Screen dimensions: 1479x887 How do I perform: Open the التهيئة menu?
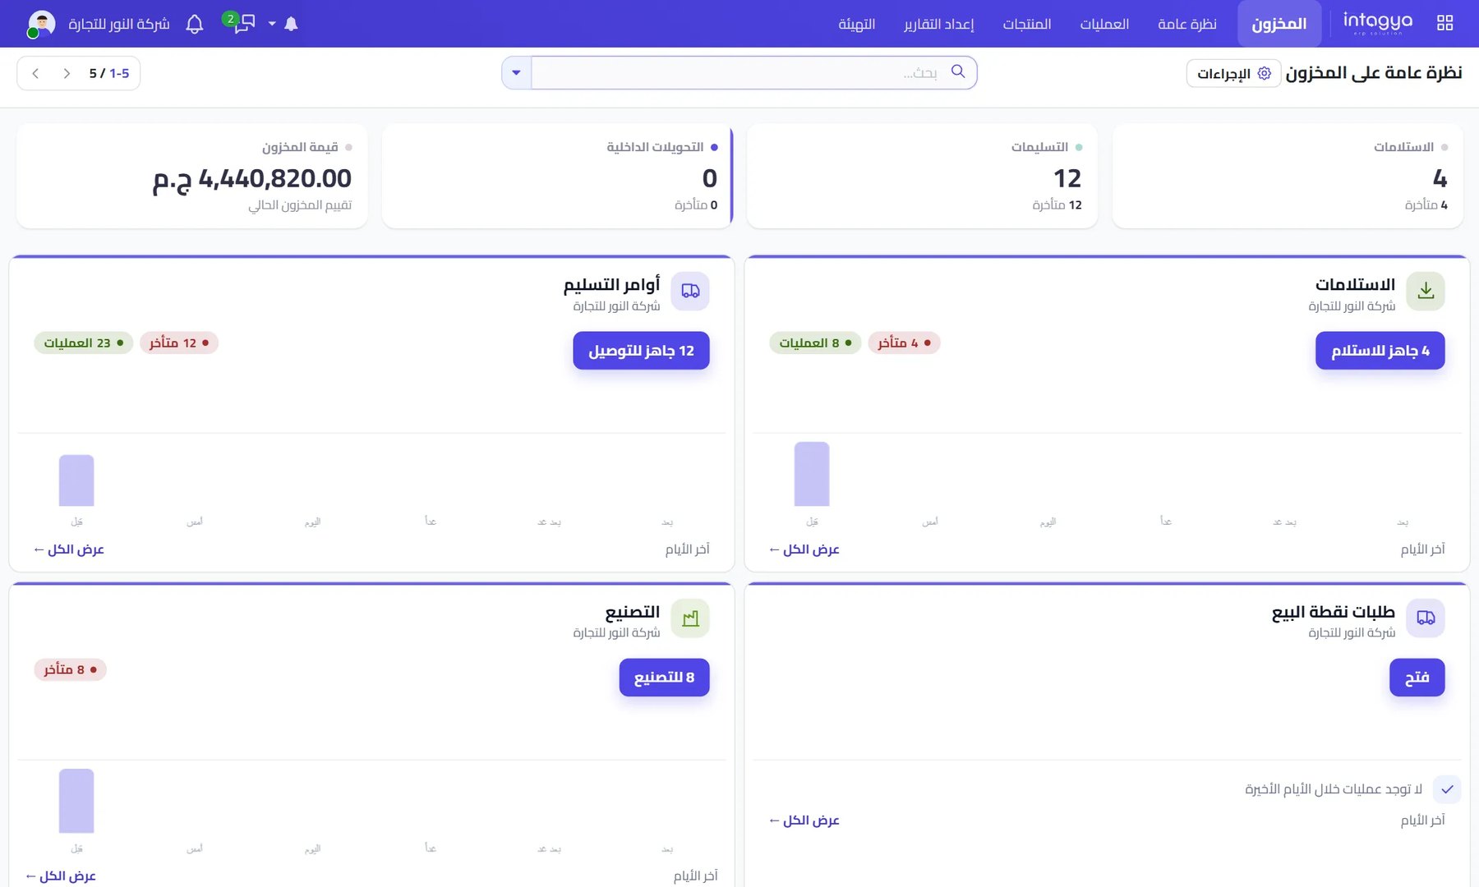pos(856,24)
